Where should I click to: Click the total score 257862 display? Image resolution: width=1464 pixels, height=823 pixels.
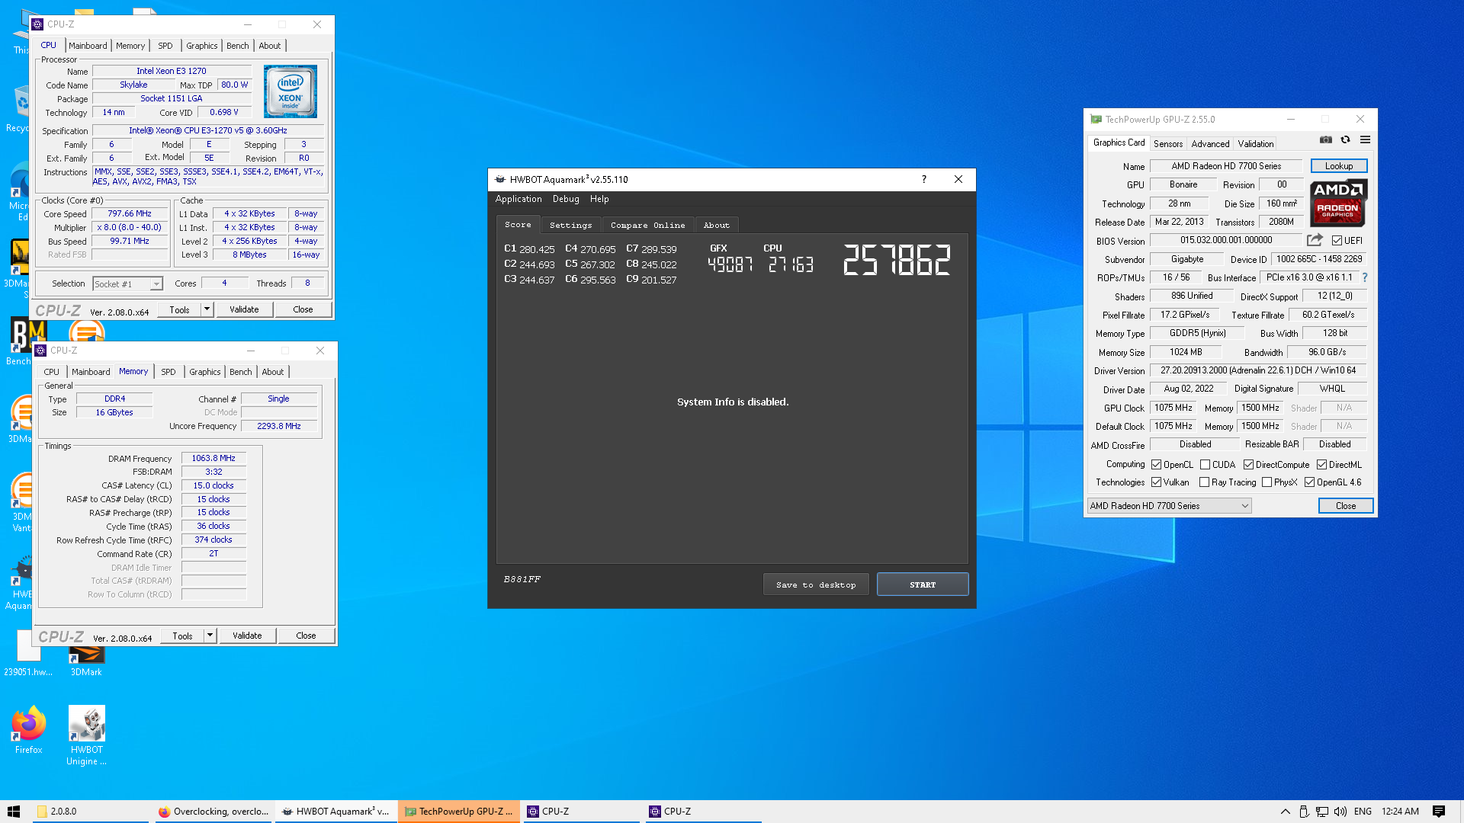(897, 260)
